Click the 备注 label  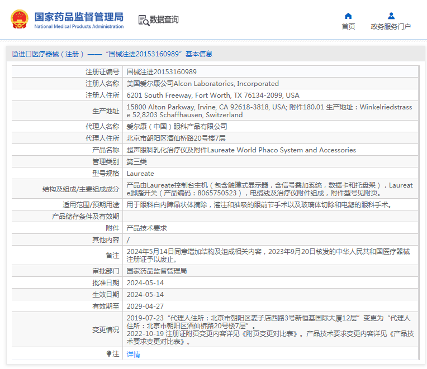(112, 255)
